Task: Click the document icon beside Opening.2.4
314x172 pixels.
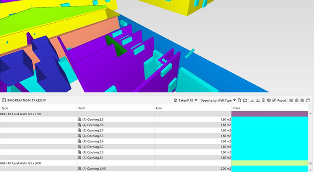Action: pos(79,141)
